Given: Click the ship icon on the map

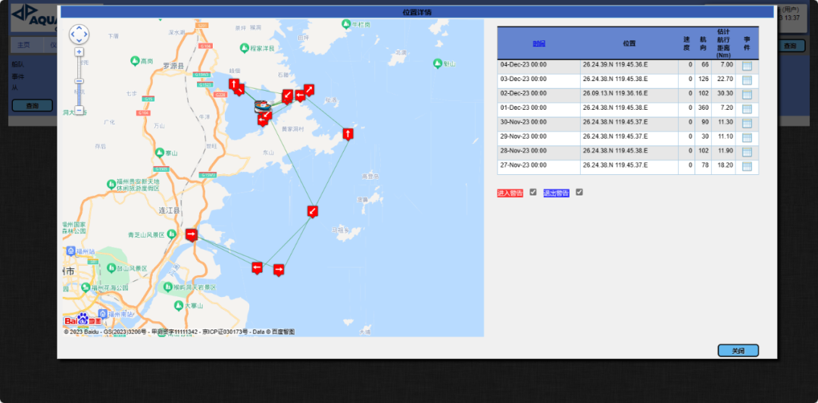Looking at the screenshot, I should coord(261,106).
